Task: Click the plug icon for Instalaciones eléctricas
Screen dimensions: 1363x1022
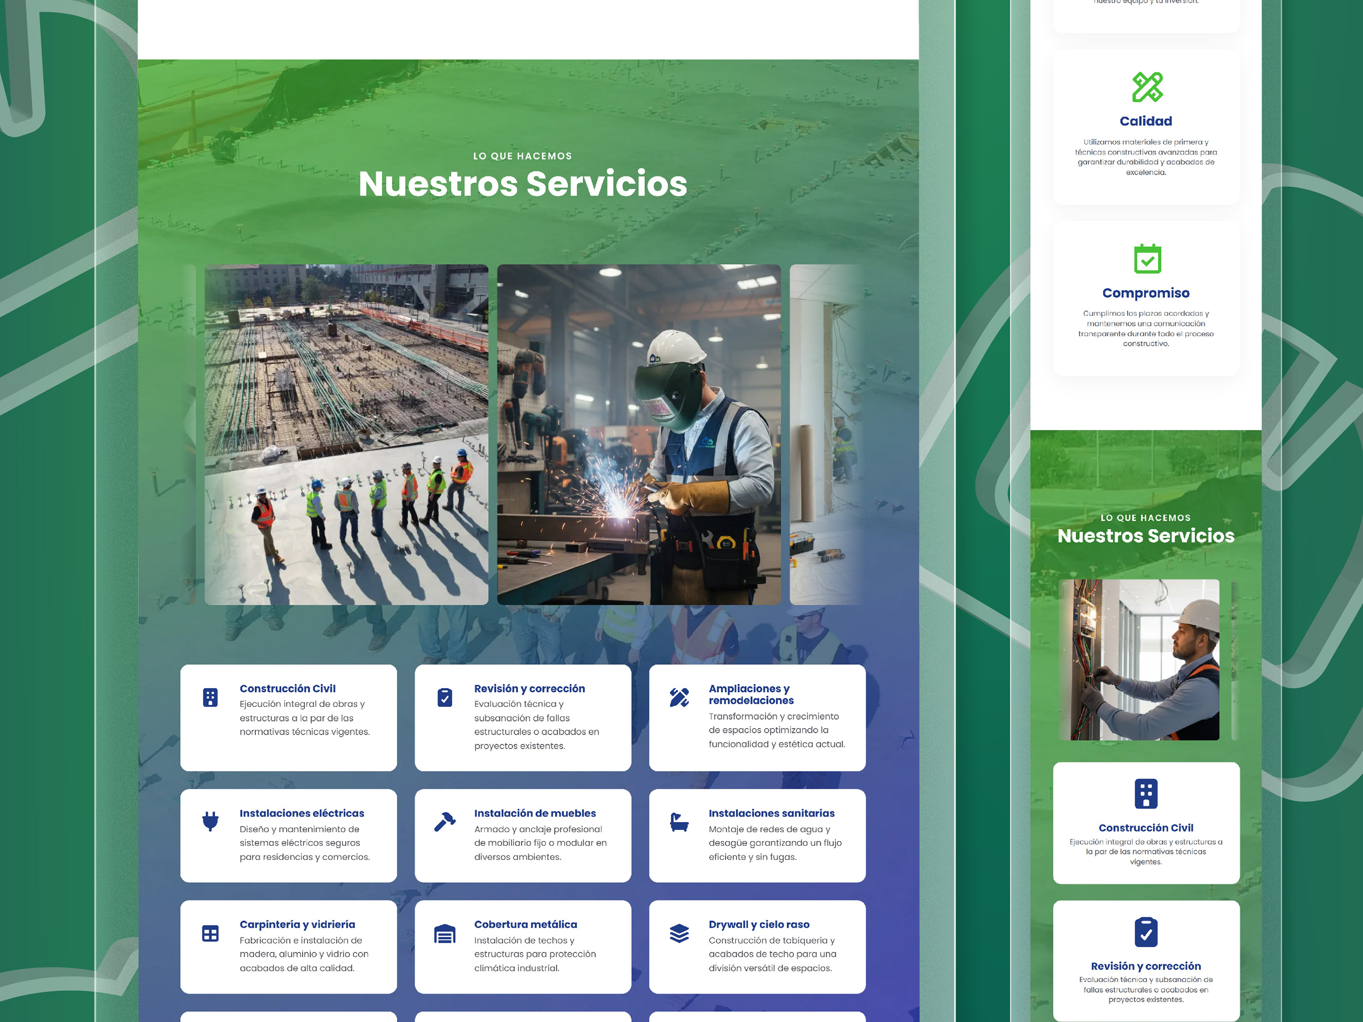Action: [x=210, y=822]
